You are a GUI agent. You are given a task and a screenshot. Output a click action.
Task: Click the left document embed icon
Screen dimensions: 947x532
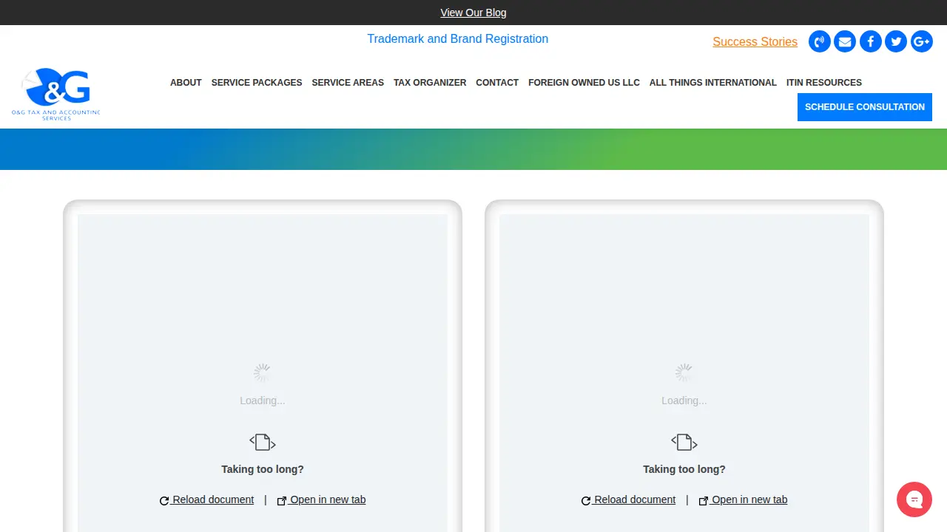coord(263,443)
